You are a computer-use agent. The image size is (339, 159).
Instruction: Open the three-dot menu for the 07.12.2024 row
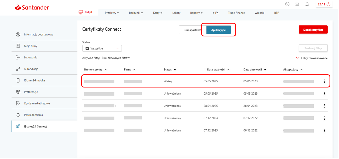tap(324, 118)
